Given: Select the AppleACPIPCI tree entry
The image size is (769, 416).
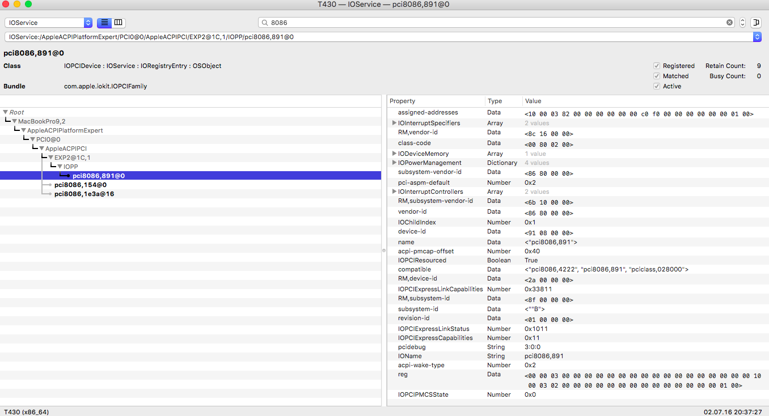Looking at the screenshot, I should pos(66,148).
